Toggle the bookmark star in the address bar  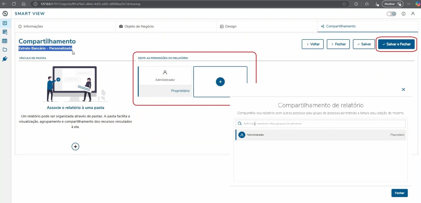coord(344,4)
